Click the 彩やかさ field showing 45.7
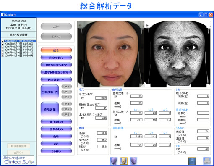The width and height of the screenshot is (214, 166). pos(102,140)
